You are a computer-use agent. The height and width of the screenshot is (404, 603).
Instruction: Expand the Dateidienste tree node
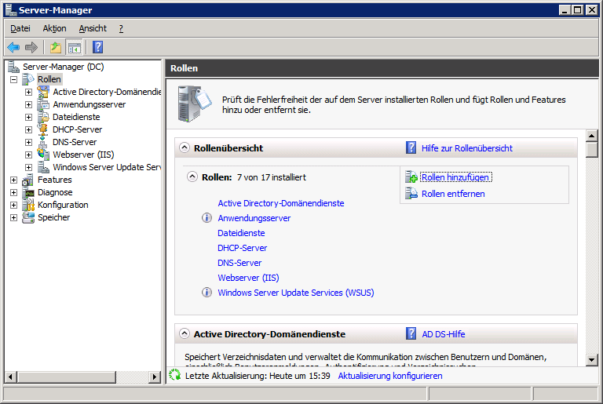click(28, 117)
